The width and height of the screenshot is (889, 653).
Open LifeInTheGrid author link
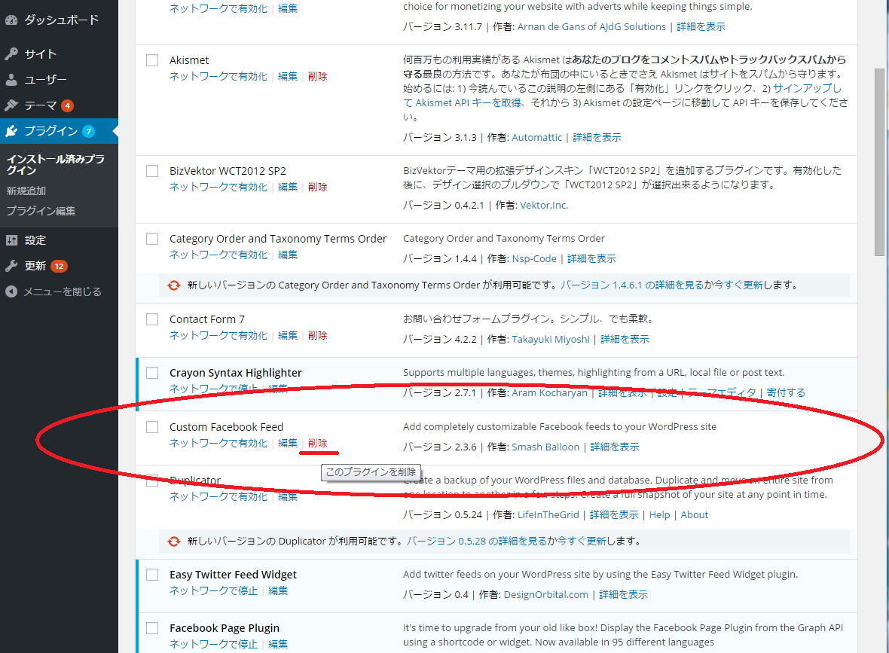coord(548,514)
